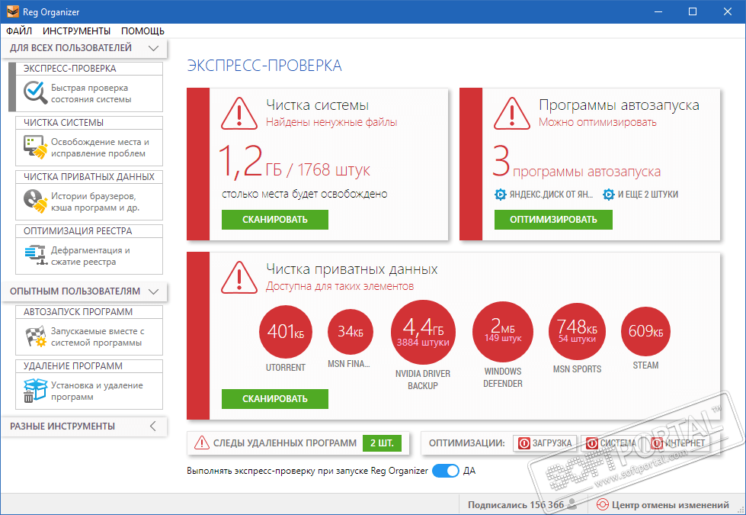The image size is (746, 515).
Task: Click the Удаление программ box trash icon
Action: 36,391
